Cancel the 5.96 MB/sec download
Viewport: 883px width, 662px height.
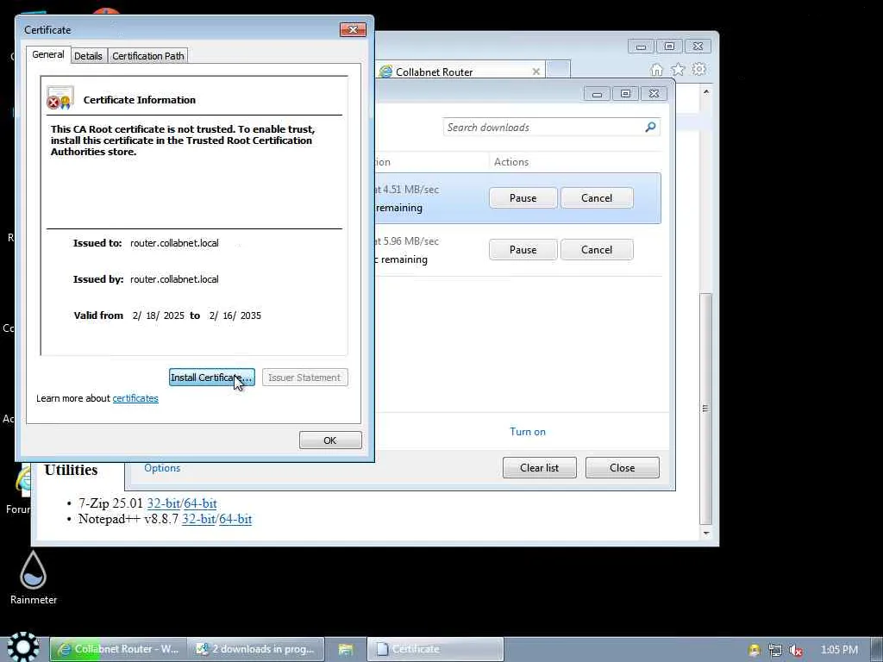pyautogui.click(x=597, y=250)
